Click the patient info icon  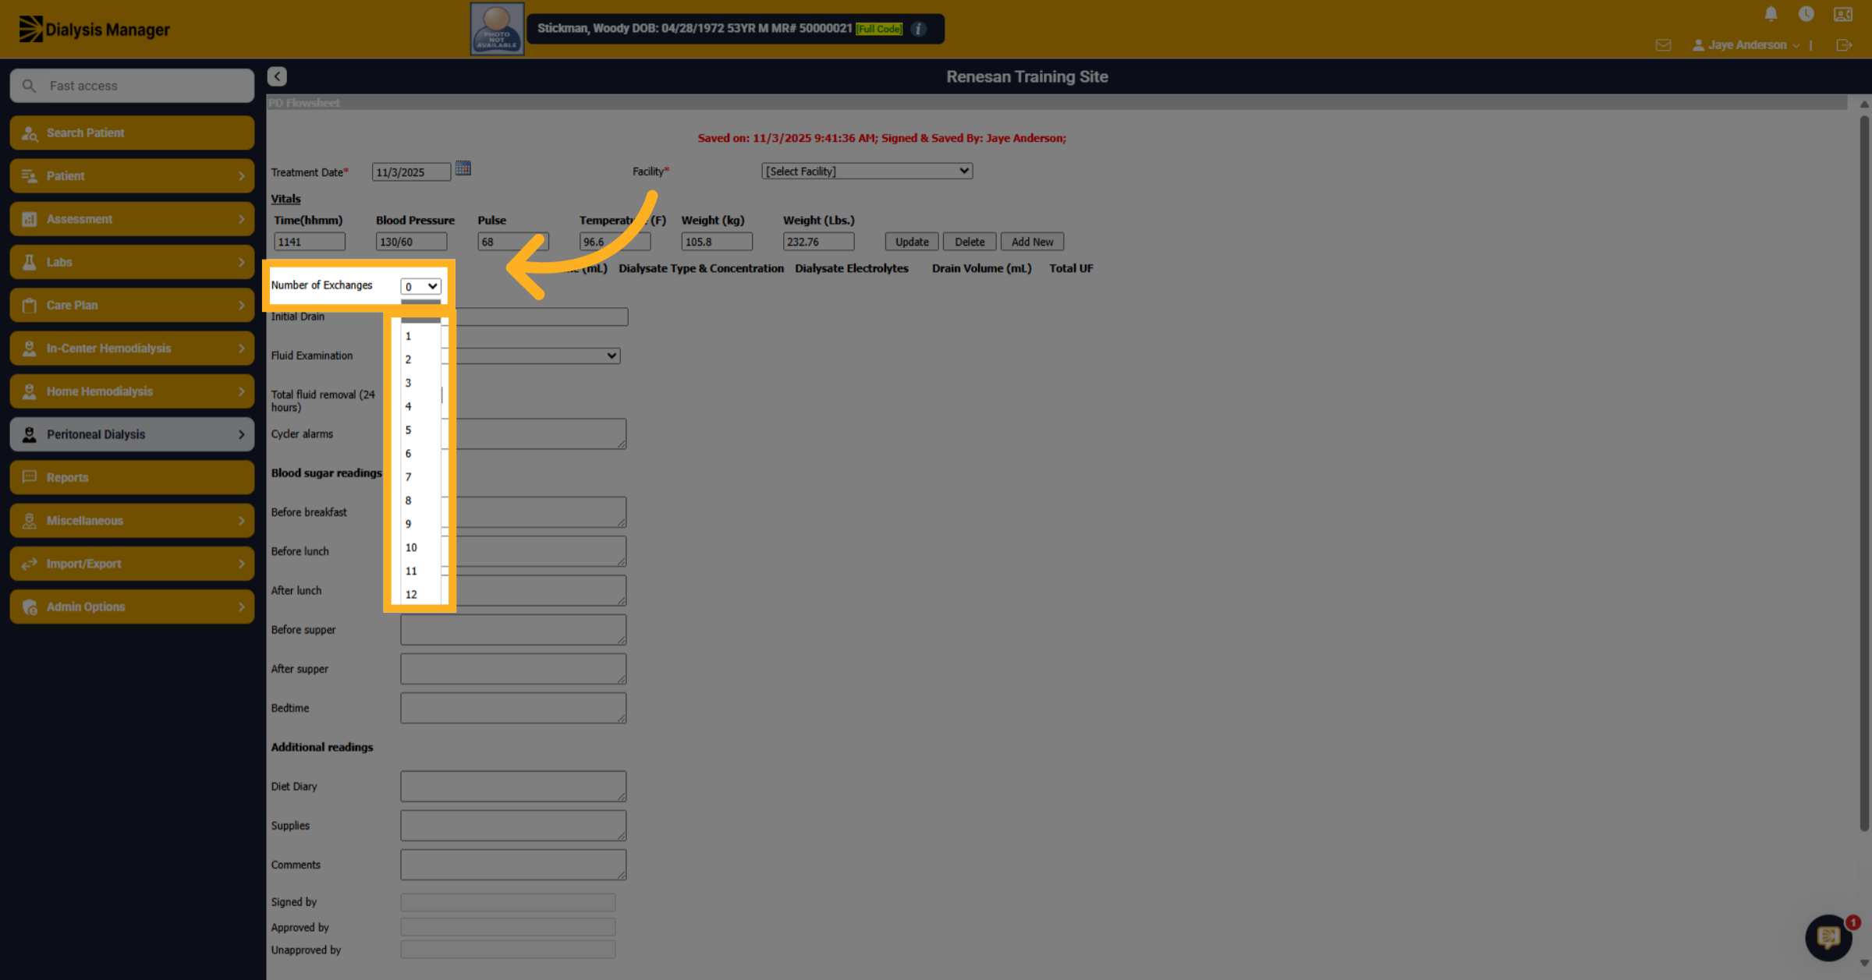tap(919, 29)
